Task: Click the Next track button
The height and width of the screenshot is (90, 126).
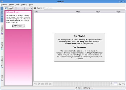Action: pos(50,84)
